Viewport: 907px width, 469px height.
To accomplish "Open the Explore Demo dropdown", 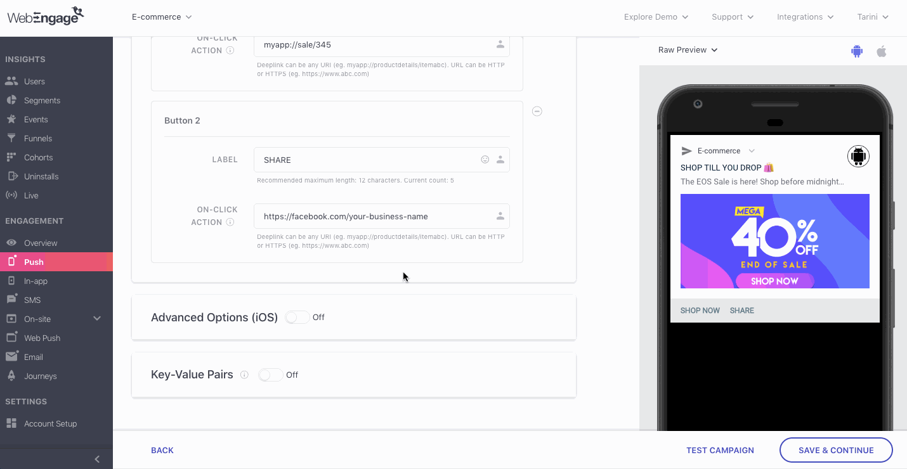I will pos(656,17).
